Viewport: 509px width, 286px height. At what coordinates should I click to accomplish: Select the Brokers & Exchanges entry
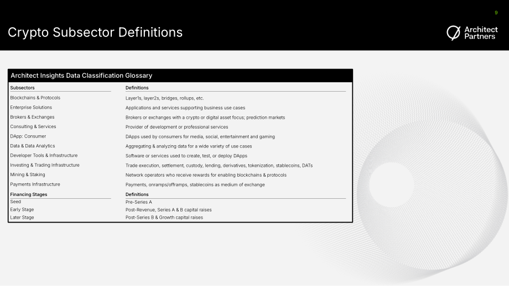click(32, 117)
